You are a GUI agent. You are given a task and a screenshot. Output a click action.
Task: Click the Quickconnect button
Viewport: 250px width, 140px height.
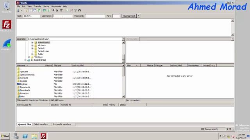(x=129, y=16)
